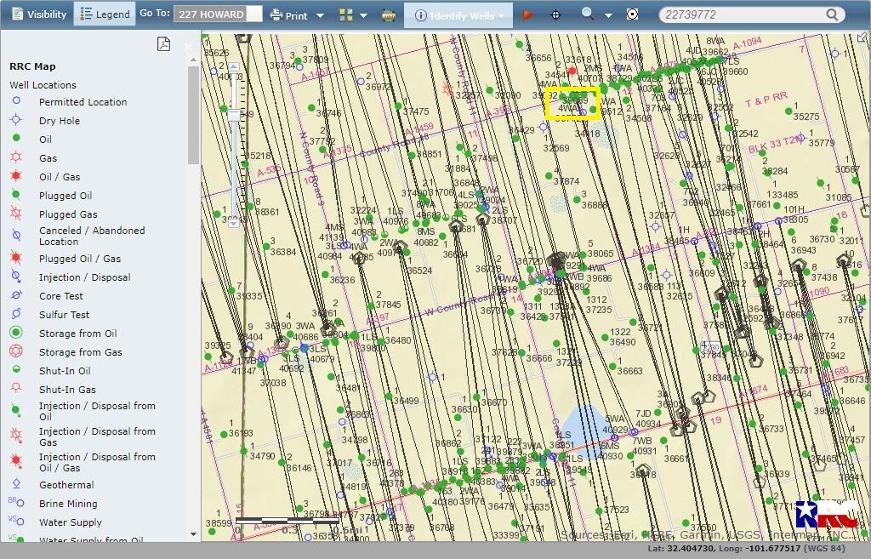Click the green Oil legend symbol
This screenshot has height=559, width=871.
tap(16, 138)
